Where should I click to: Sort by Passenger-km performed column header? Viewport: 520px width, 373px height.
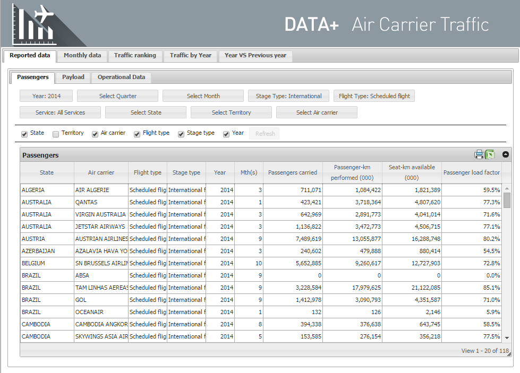pyautogui.click(x=352, y=172)
